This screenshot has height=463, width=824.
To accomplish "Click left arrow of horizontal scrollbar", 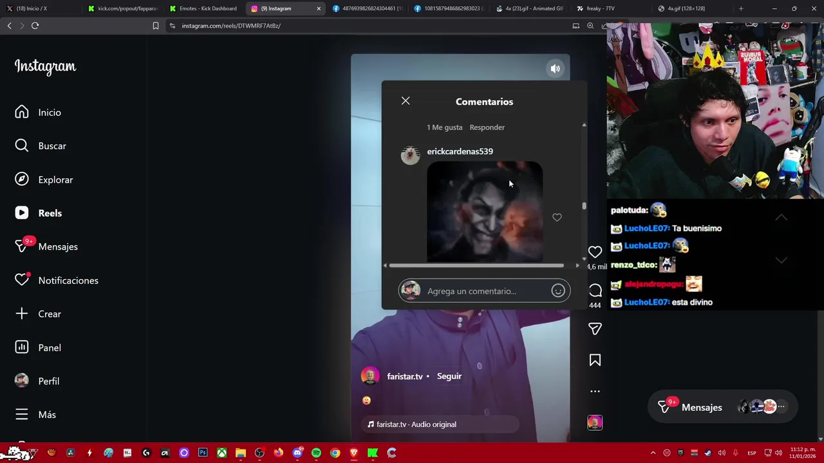I will tap(385, 266).
